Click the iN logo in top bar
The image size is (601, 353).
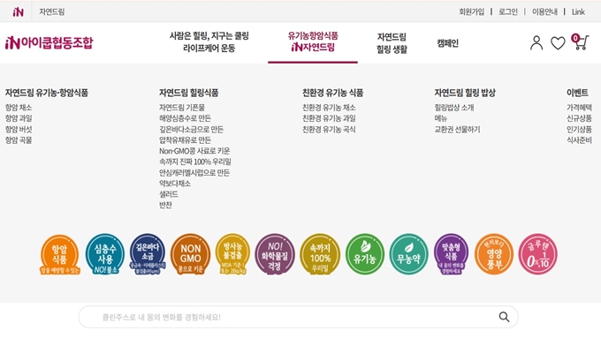tap(18, 11)
